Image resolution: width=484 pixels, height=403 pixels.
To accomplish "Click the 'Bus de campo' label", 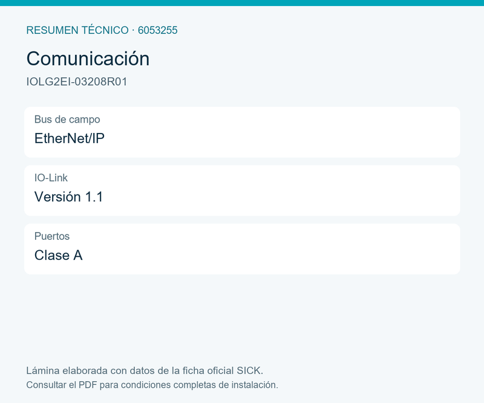I will point(67,119).
